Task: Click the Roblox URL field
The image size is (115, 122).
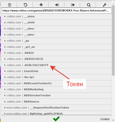Action: 56,11
